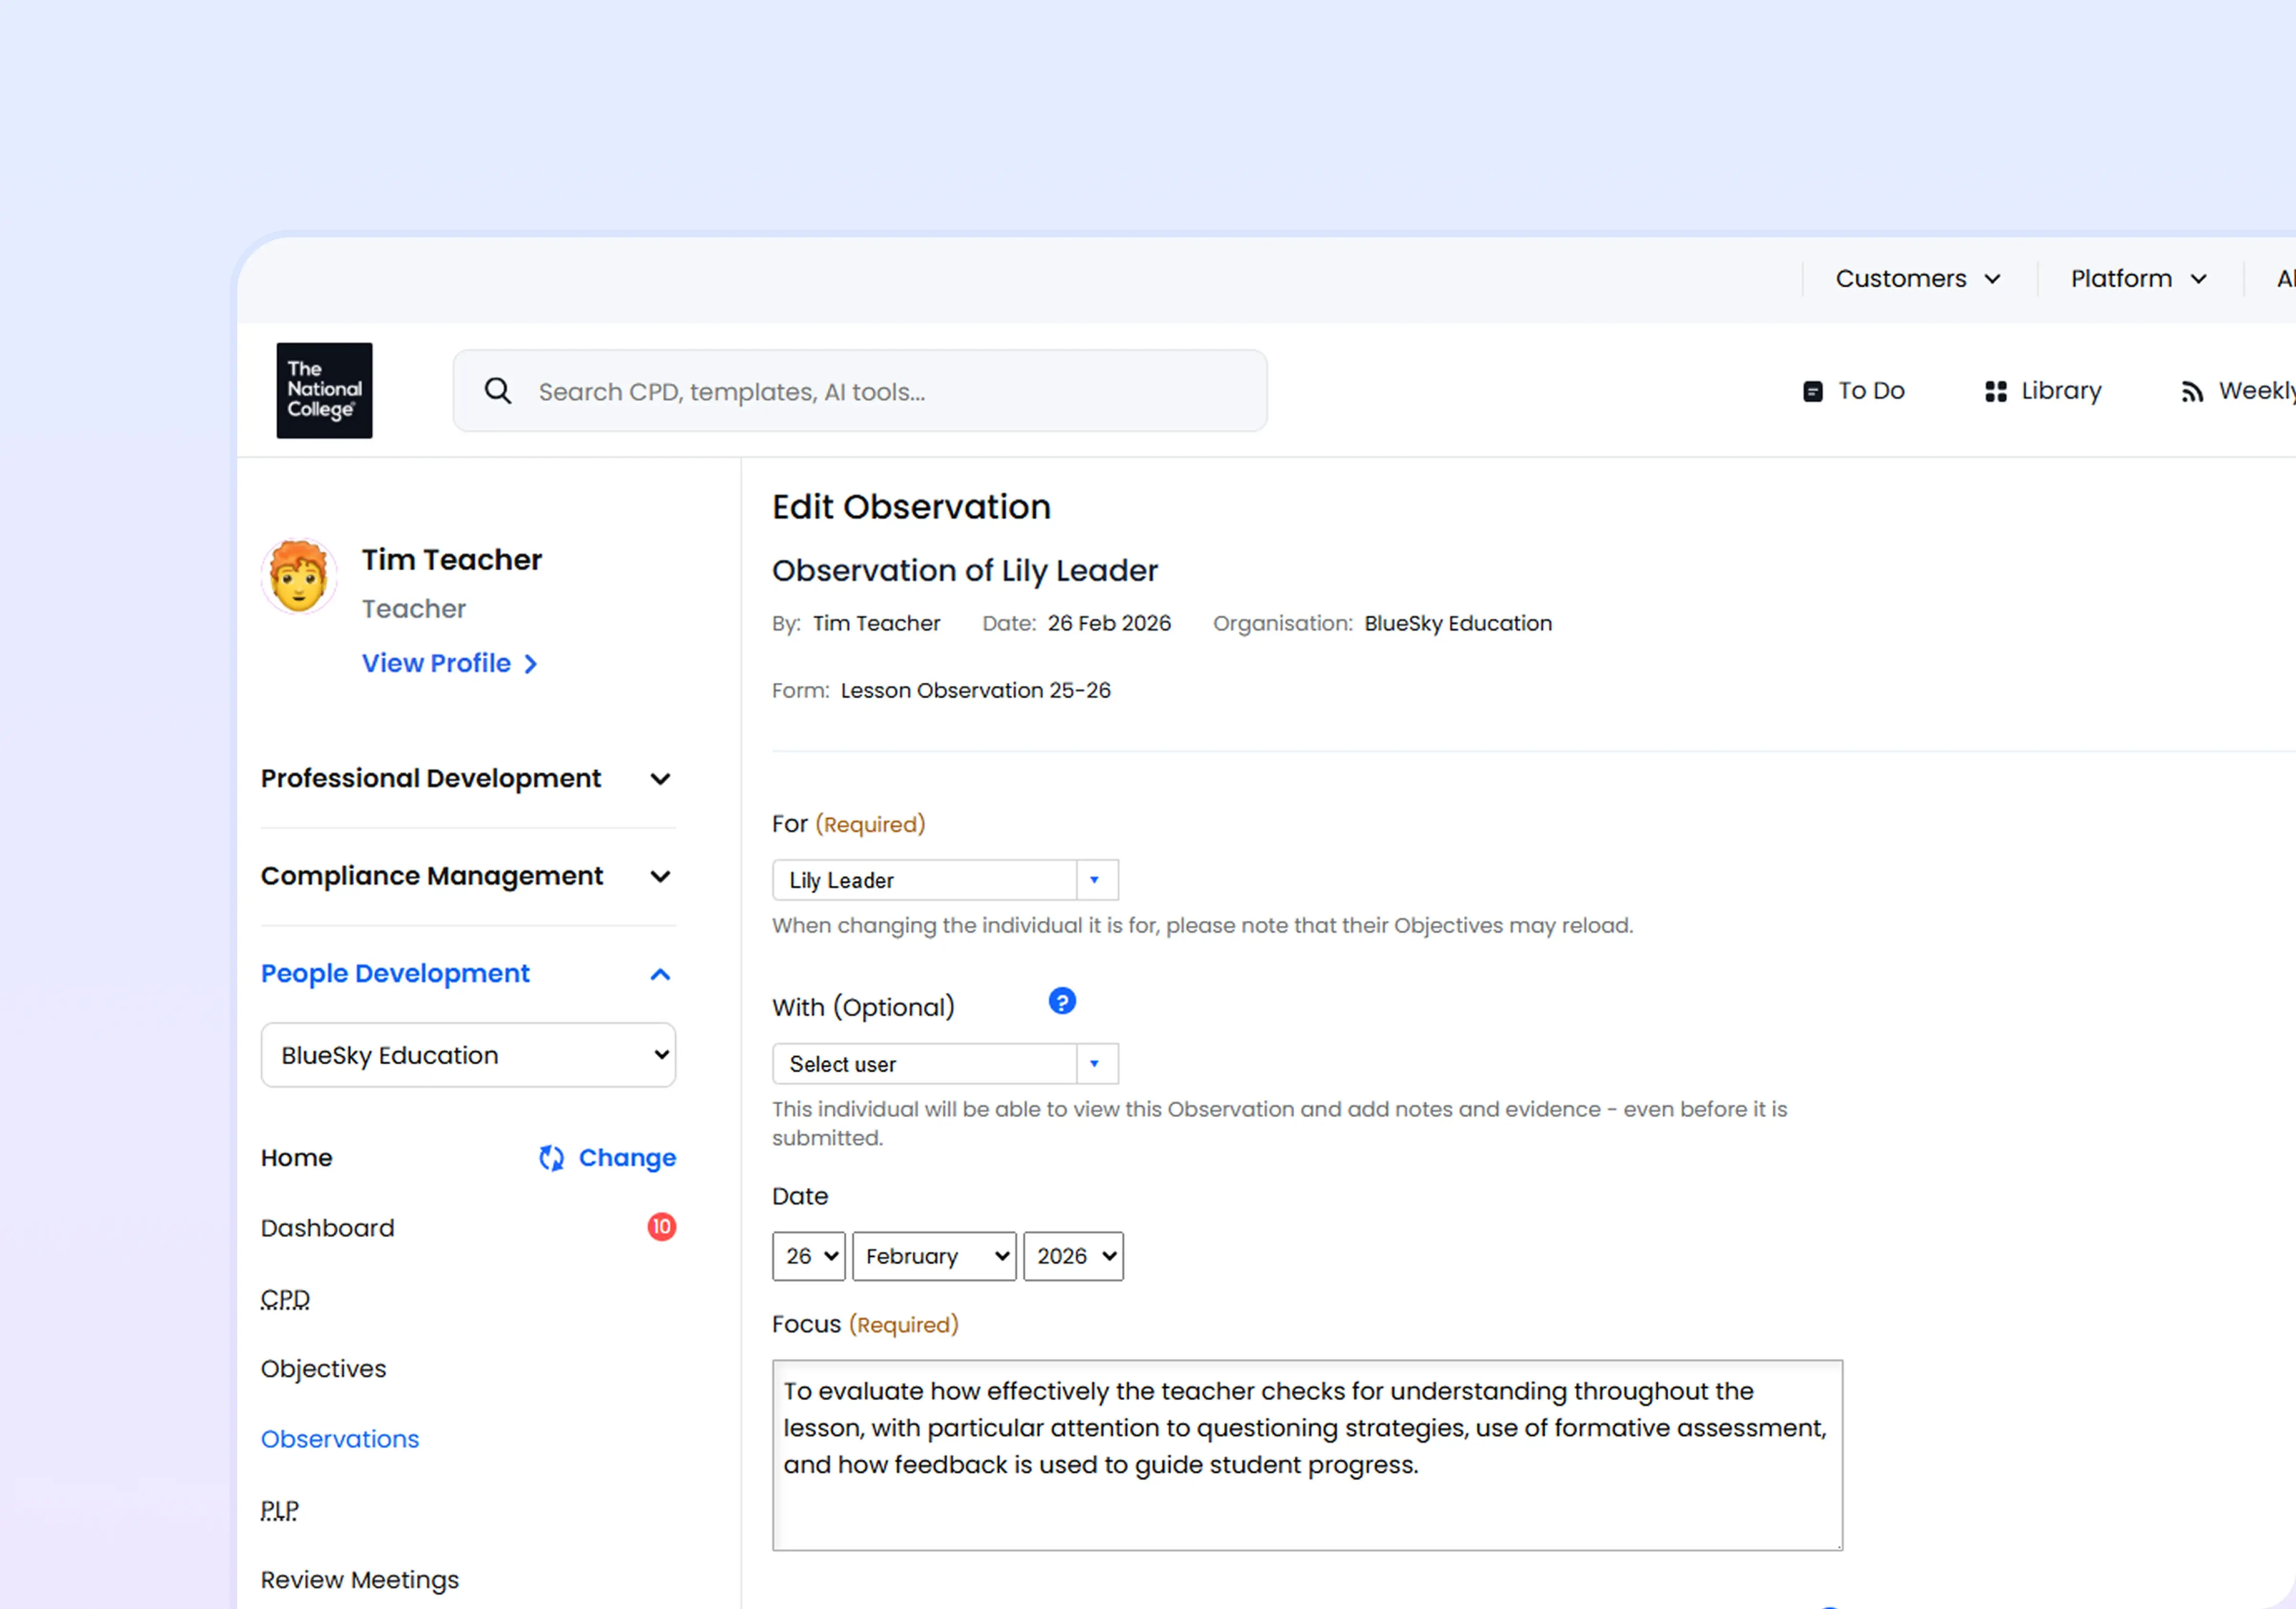Click the search magnifier icon
The image size is (2296, 1609).
(498, 391)
